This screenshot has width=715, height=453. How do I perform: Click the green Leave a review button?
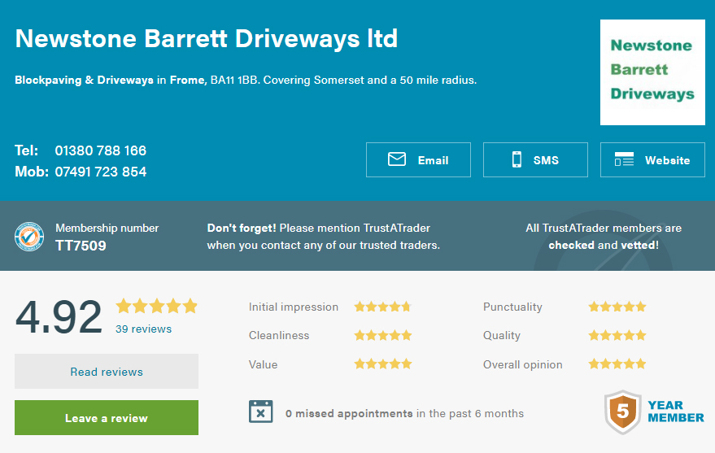click(107, 417)
